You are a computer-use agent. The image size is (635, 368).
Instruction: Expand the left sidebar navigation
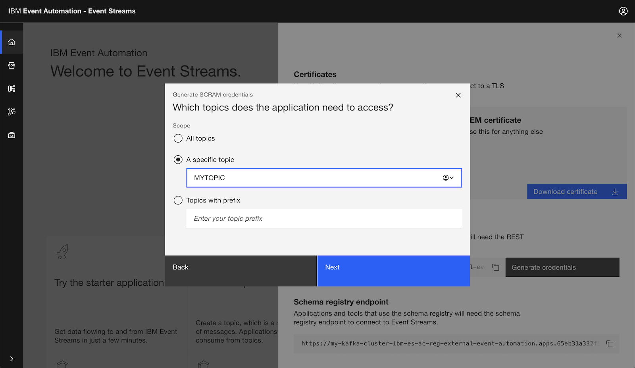pos(12,358)
